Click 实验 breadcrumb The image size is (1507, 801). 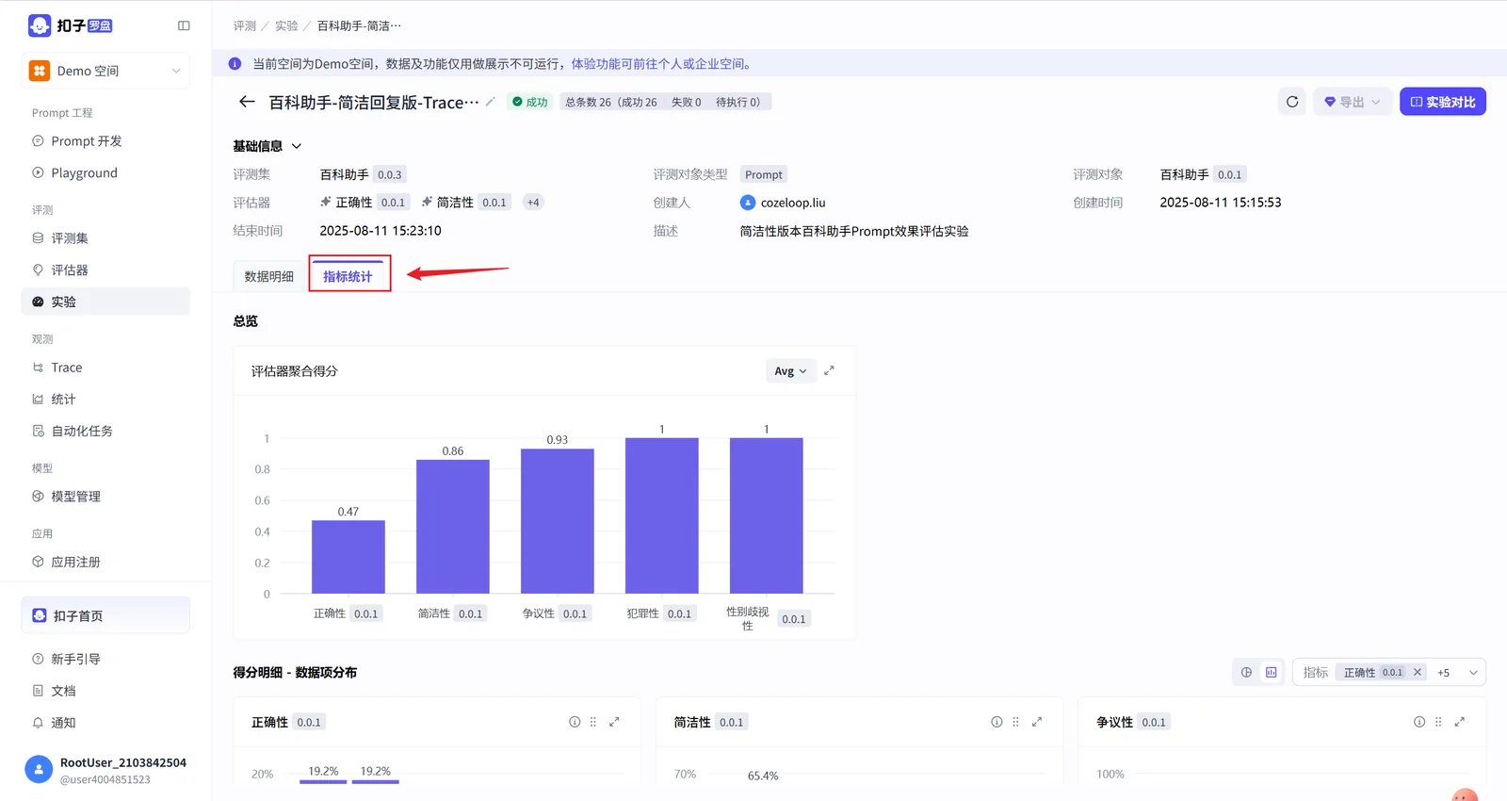[x=286, y=25]
